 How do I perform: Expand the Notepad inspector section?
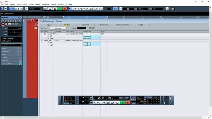(x=11, y=61)
